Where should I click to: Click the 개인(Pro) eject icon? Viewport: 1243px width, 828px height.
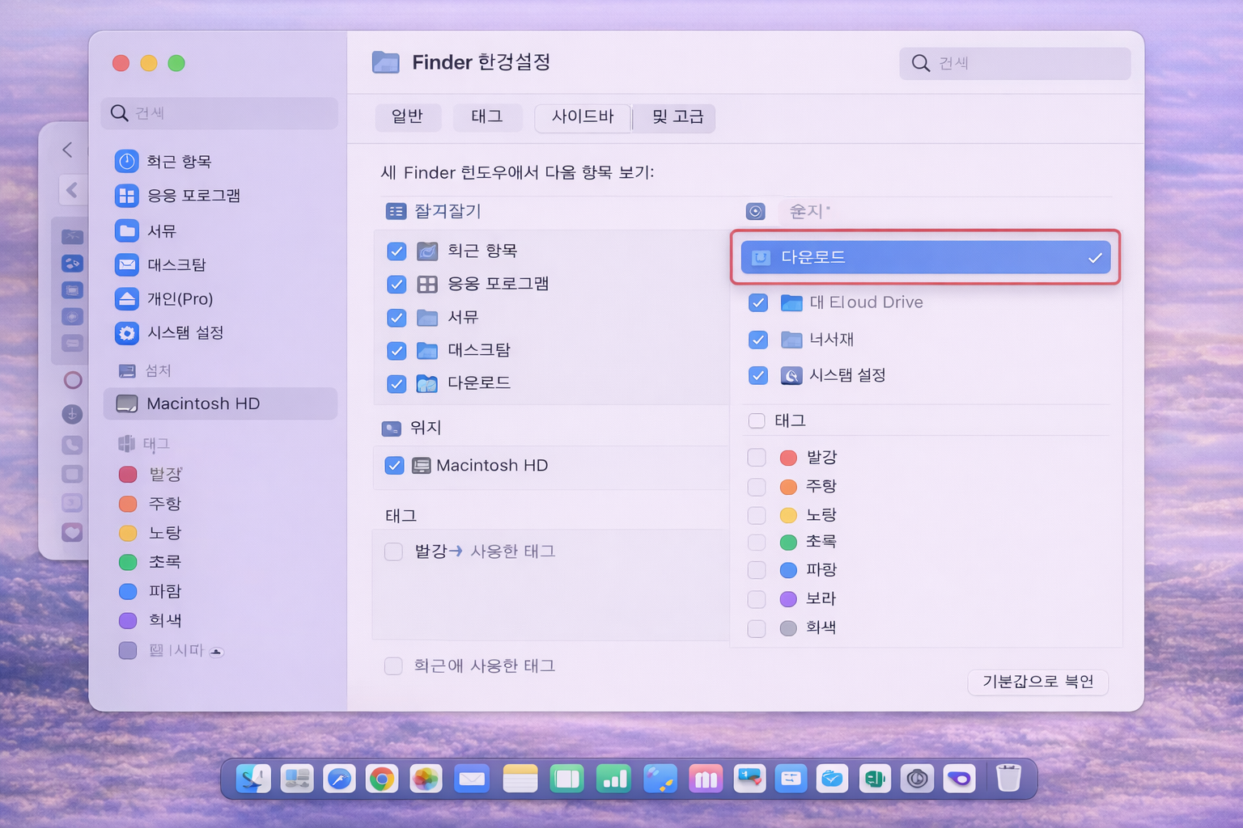[127, 299]
